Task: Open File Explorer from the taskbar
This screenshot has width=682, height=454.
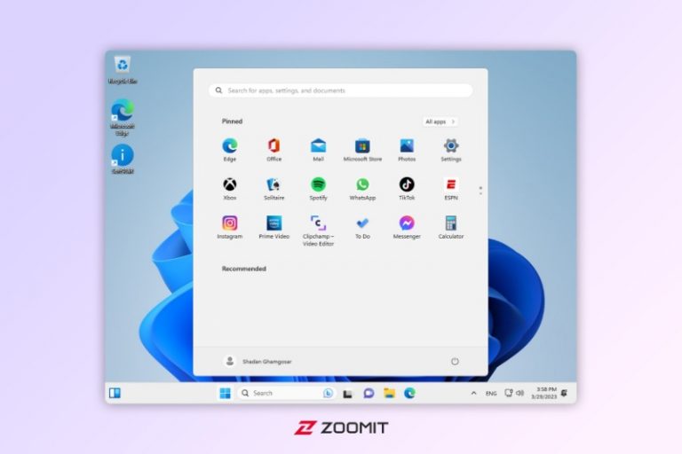Action: (389, 393)
